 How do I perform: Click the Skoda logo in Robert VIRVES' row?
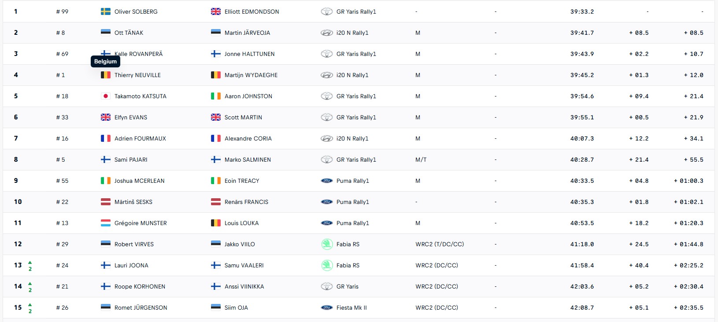pyautogui.click(x=326, y=244)
